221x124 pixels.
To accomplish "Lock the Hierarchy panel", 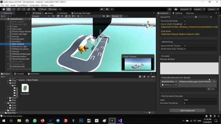I will [26, 13].
